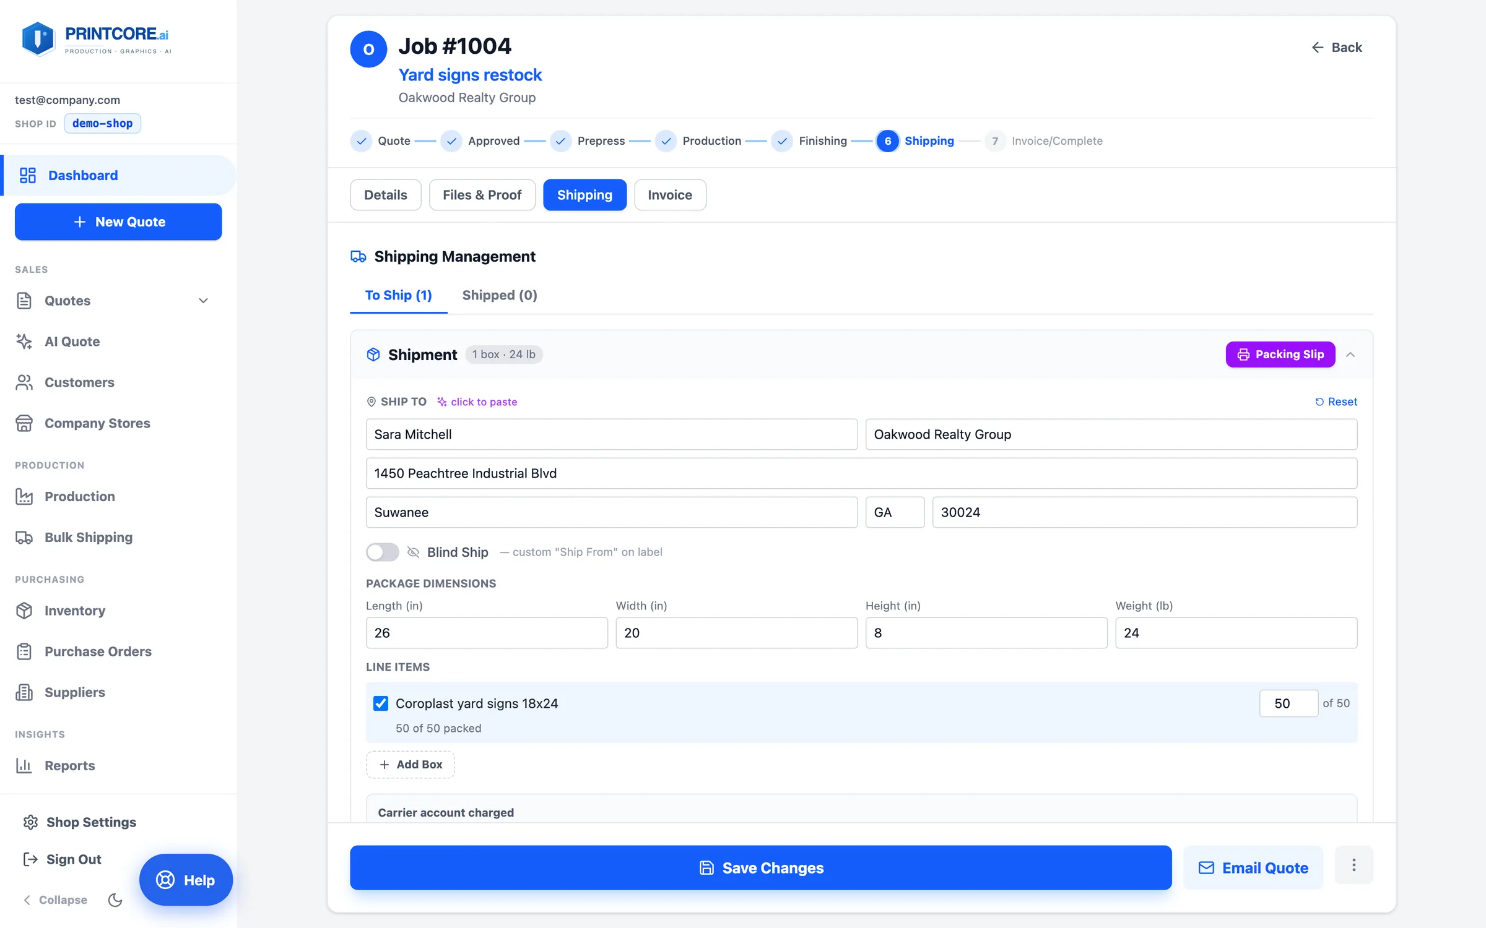Toggle the Blind Ship switch

point(383,552)
